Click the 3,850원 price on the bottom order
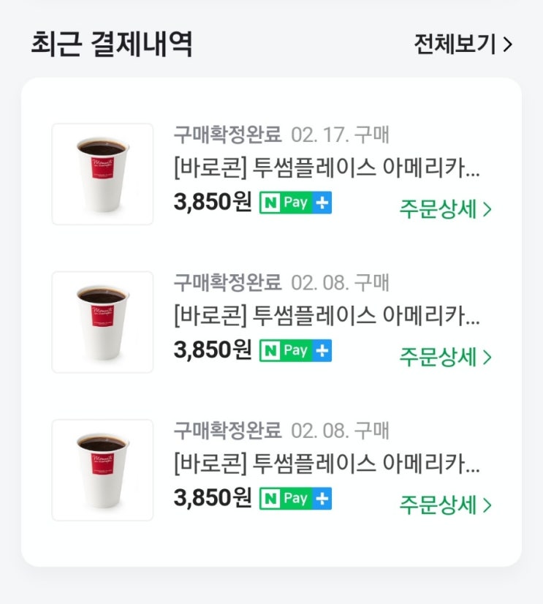The image size is (543, 604). click(212, 499)
